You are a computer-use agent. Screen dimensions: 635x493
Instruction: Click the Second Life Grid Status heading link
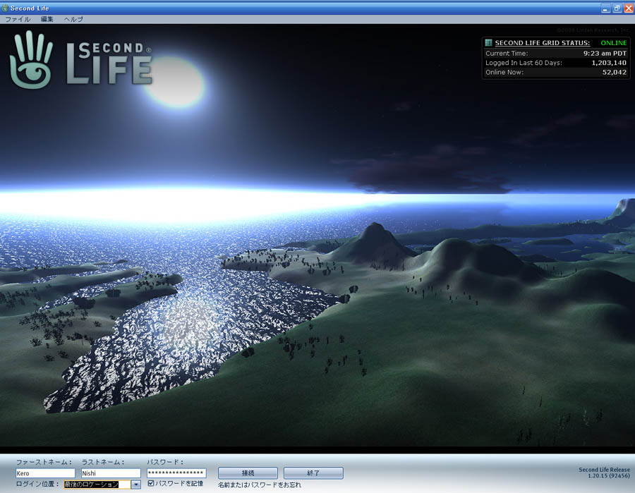[543, 43]
